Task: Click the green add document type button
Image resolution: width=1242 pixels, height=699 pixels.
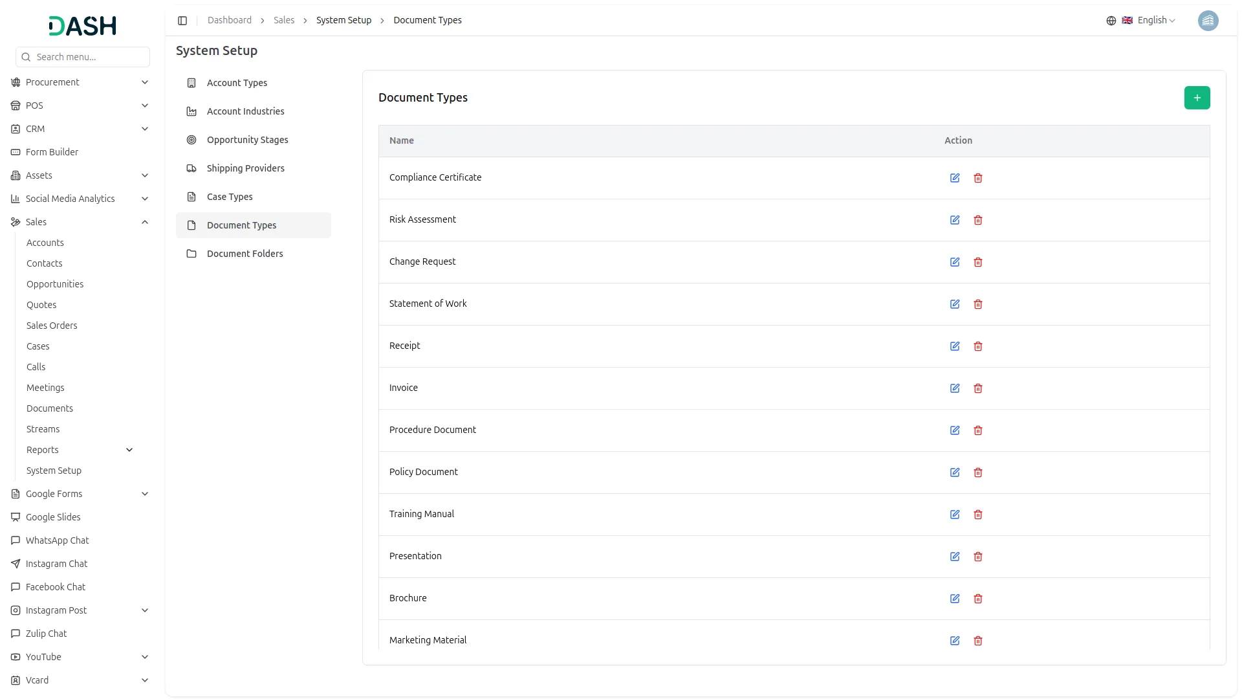Action: pyautogui.click(x=1197, y=98)
